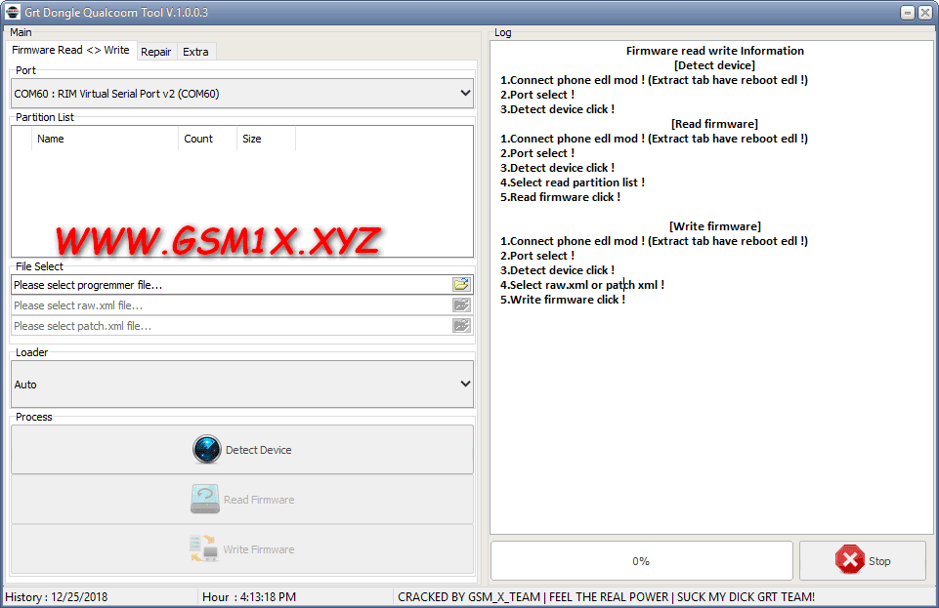The width and height of the screenshot is (939, 608).
Task: Close the Grt Dongle window
Action: (925, 13)
